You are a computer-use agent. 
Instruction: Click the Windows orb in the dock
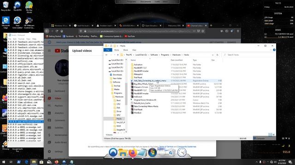pos(153,153)
